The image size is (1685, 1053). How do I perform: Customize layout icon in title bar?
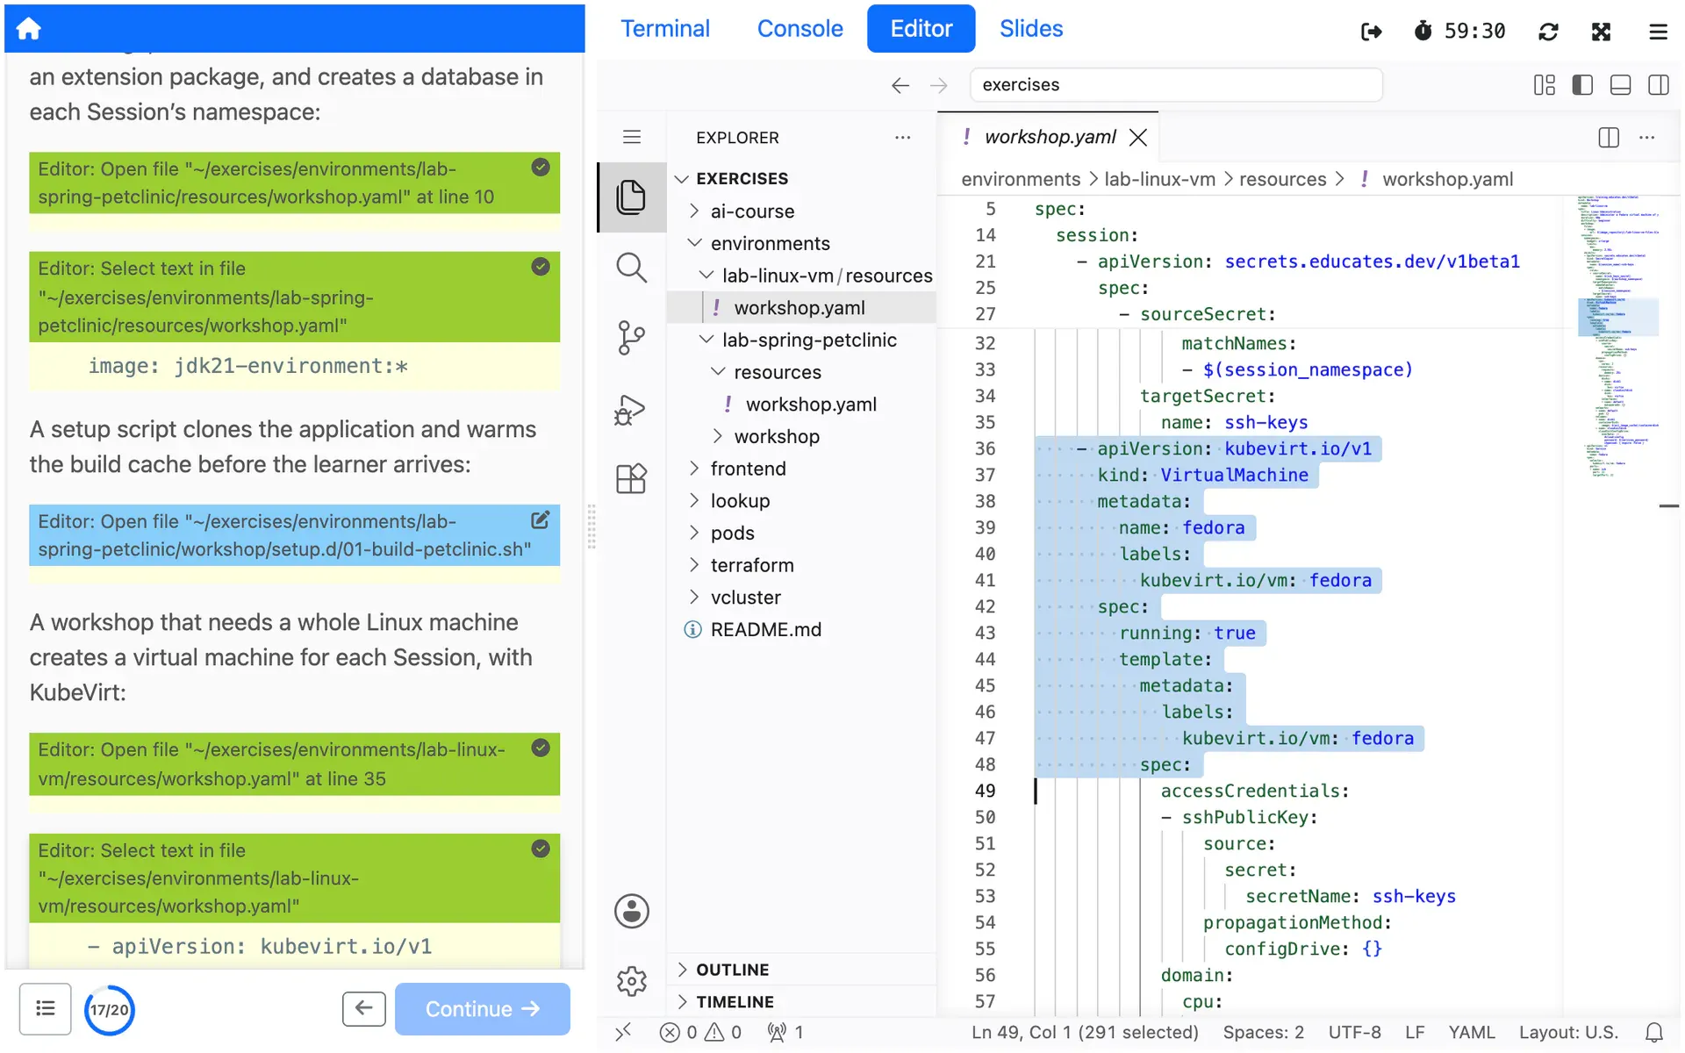click(x=1544, y=85)
